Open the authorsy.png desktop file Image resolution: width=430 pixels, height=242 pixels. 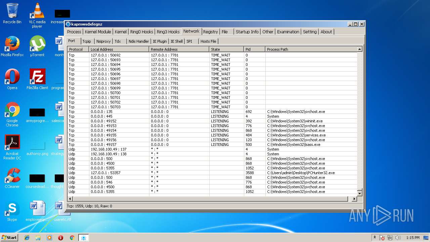point(37,148)
